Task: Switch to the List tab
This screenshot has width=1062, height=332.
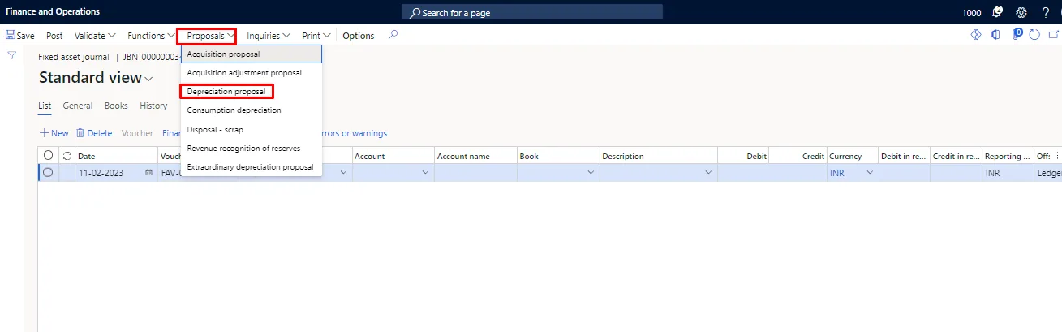Action: point(45,106)
